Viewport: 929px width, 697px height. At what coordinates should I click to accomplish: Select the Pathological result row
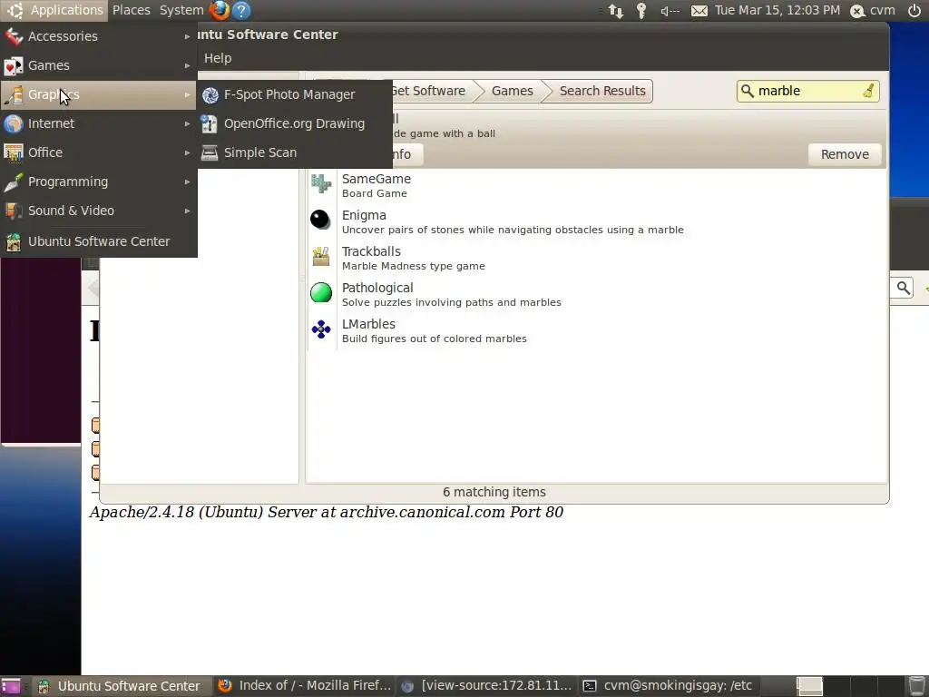pos(597,294)
